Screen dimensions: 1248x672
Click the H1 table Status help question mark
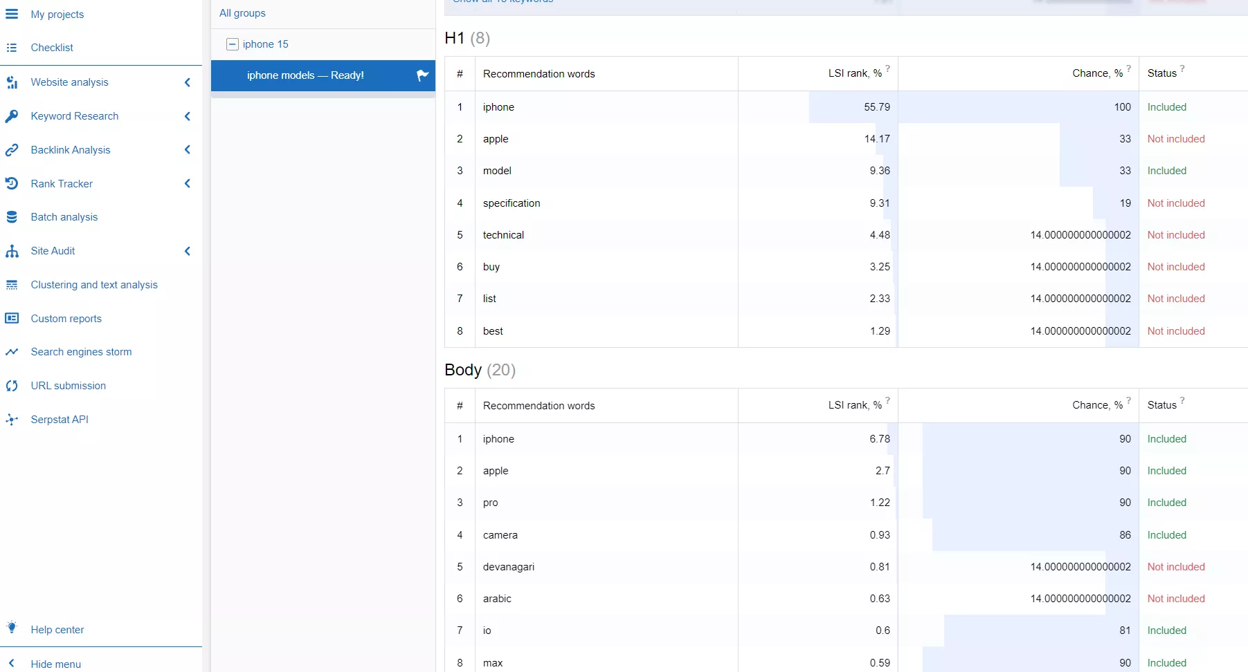[x=1182, y=68]
